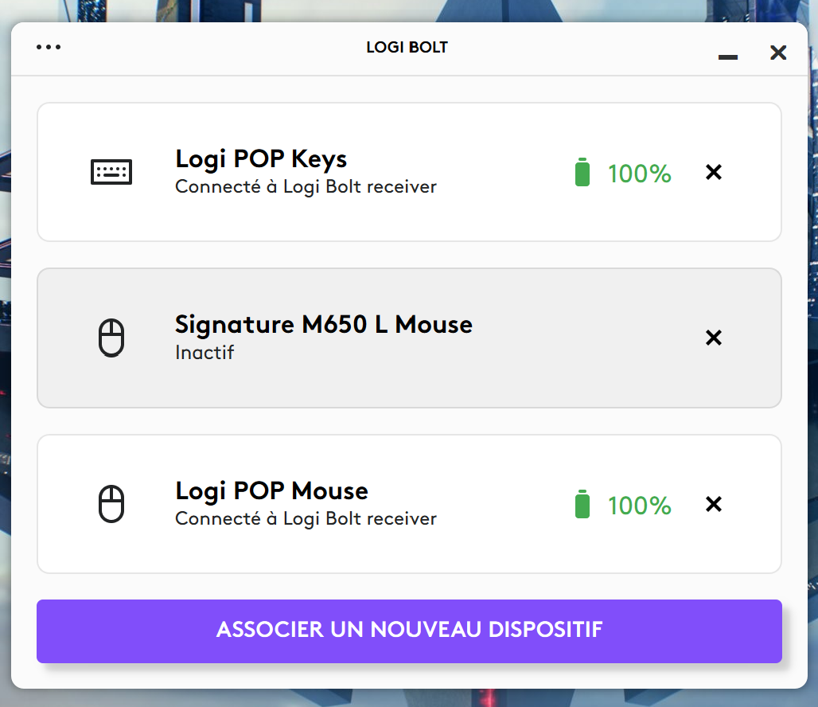Click the Inactif status text
818x707 pixels.
(204, 353)
